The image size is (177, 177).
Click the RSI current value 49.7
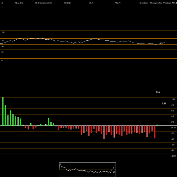[162, 44]
